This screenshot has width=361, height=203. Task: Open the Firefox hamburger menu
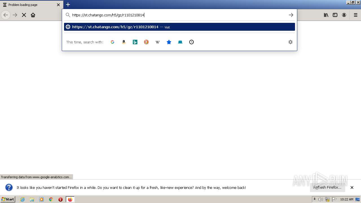click(x=356, y=15)
